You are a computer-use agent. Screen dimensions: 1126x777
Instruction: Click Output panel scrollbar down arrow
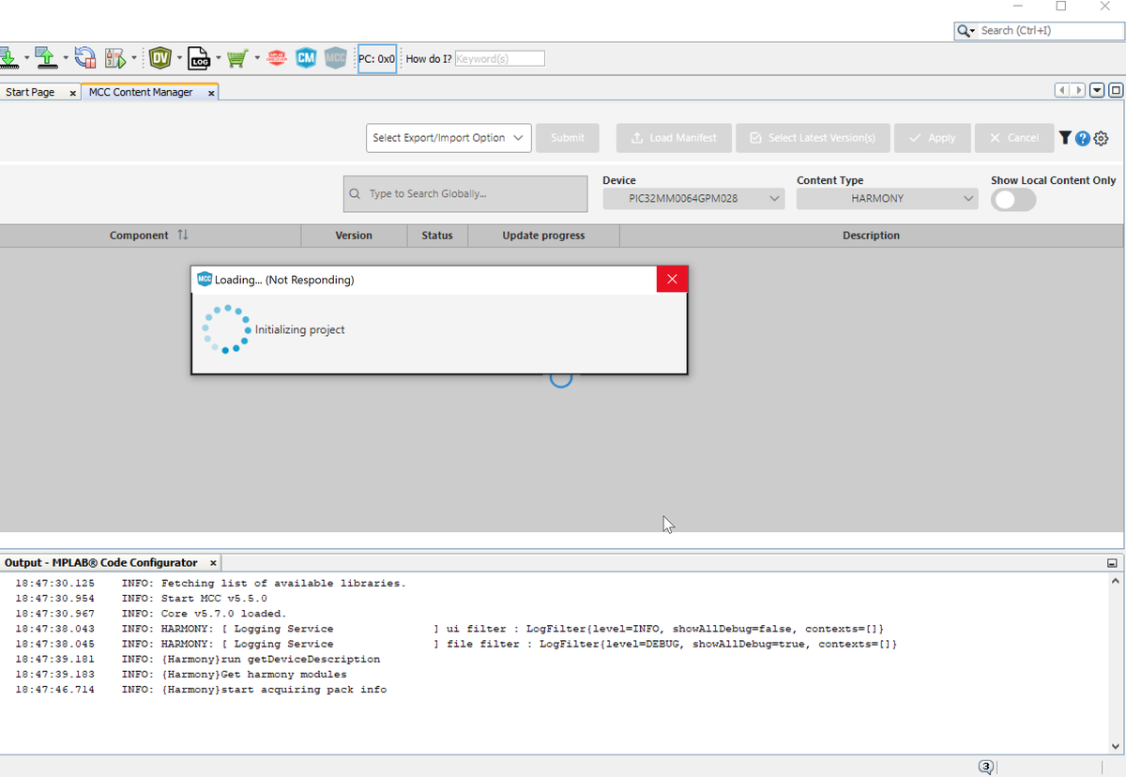1116,746
